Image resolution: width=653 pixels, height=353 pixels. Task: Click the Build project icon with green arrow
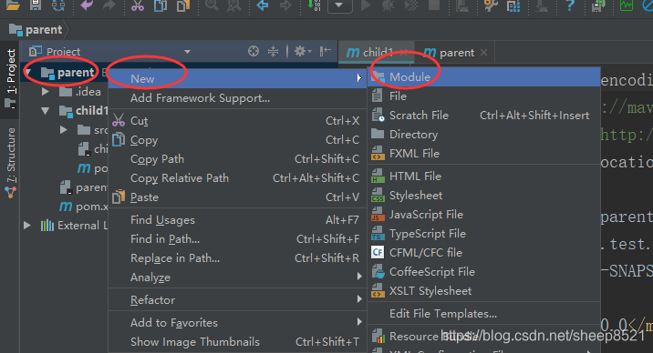tap(314, 5)
